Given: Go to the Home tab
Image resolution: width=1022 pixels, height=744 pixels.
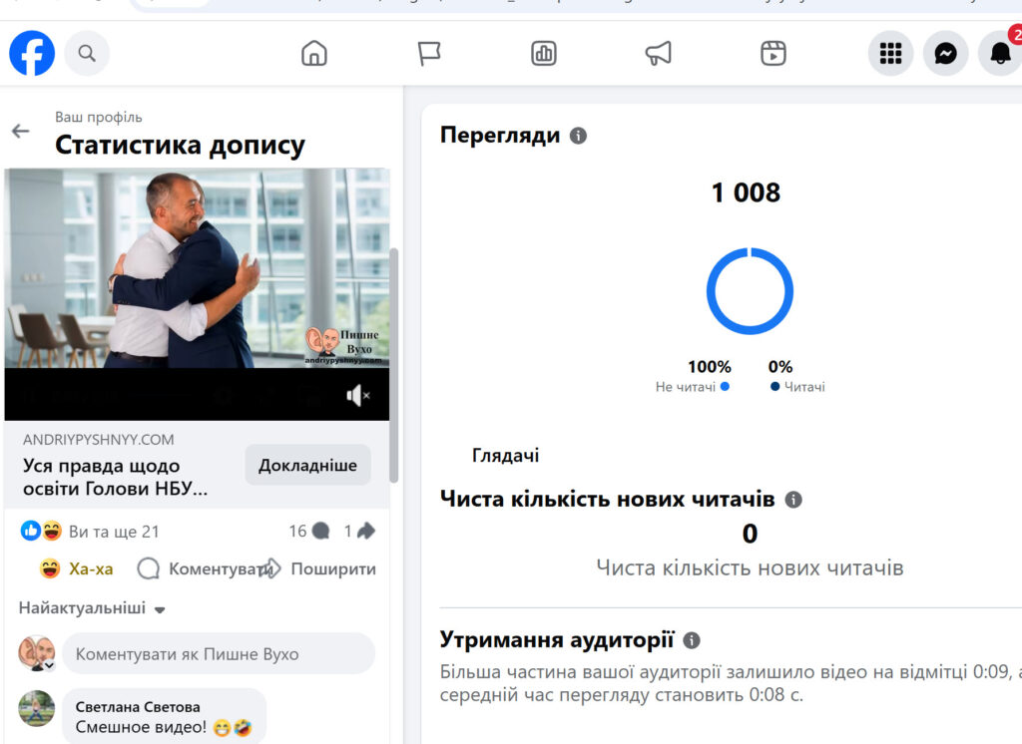Looking at the screenshot, I should (x=314, y=53).
